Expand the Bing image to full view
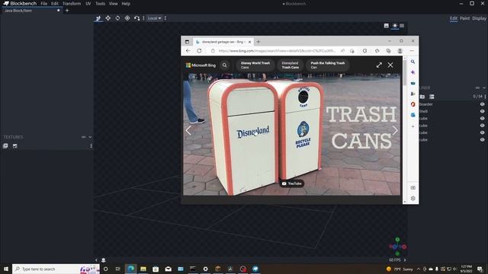The image size is (488, 274). tap(379, 65)
